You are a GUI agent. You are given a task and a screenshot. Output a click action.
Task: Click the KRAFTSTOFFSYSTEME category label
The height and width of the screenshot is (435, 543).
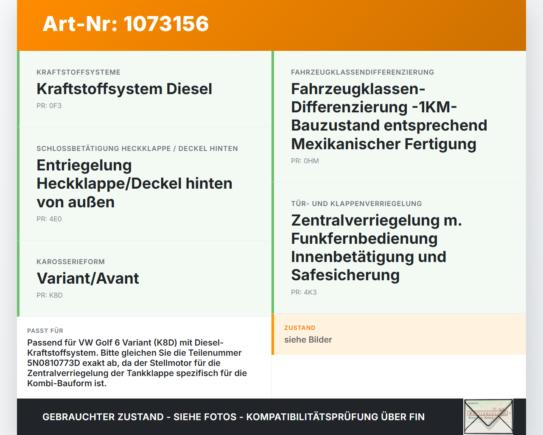78,72
